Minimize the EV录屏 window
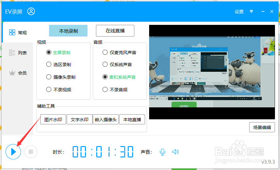The height and width of the screenshot is (170, 280). click(x=263, y=11)
